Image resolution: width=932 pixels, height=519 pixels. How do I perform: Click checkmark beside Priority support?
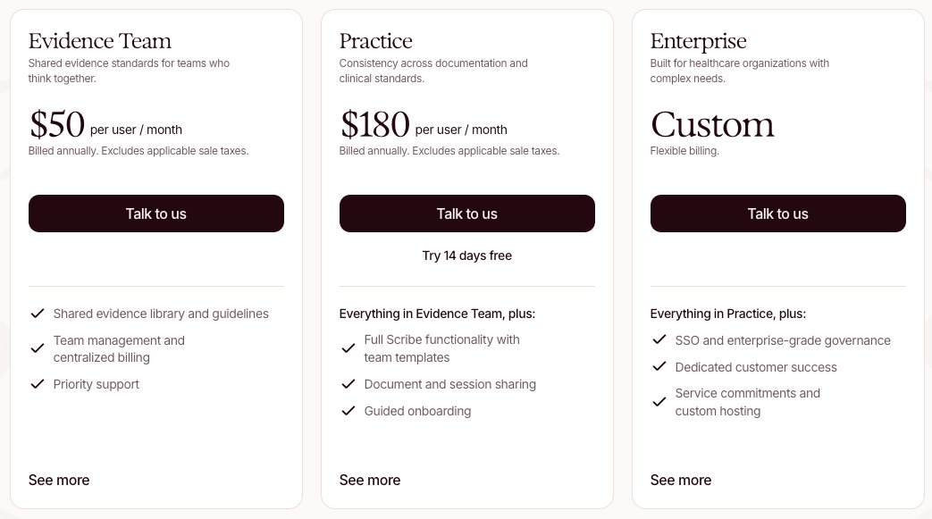(x=38, y=384)
